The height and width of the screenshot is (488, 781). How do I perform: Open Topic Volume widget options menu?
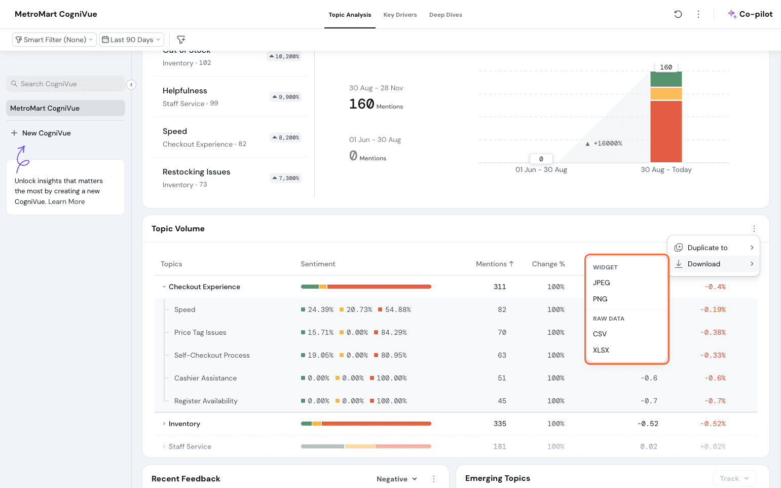(754, 229)
